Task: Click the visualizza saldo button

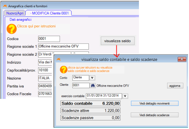Action: [117, 41]
